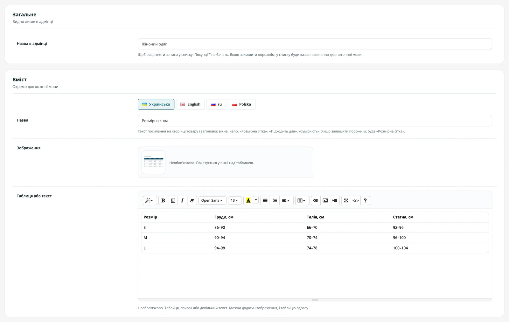Viewport: 509px width, 322px height.
Task: Insert a numbered ordered list
Action: (275, 200)
